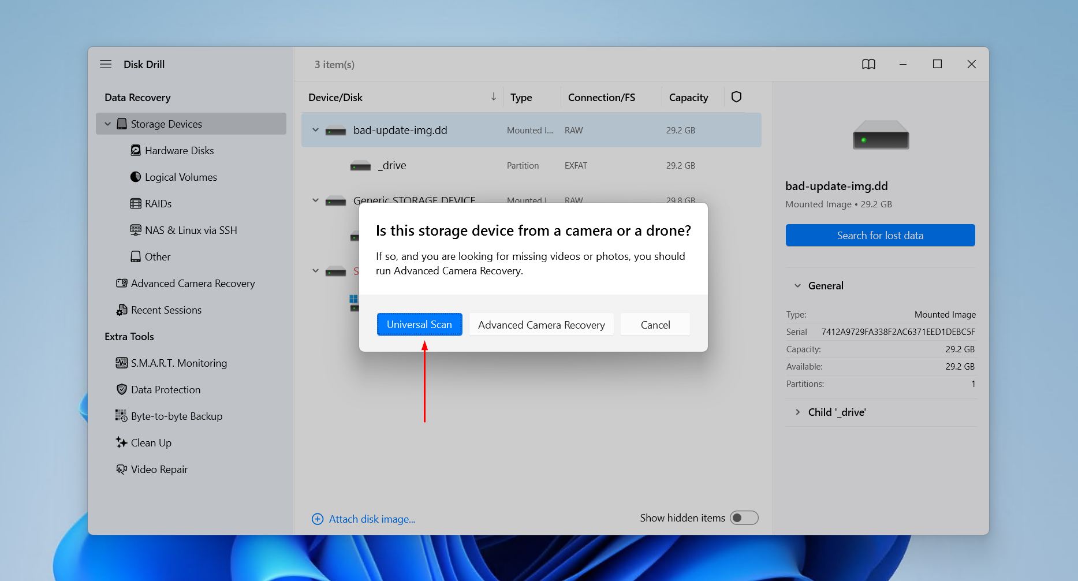Open Logical Volumes in sidebar

181,177
